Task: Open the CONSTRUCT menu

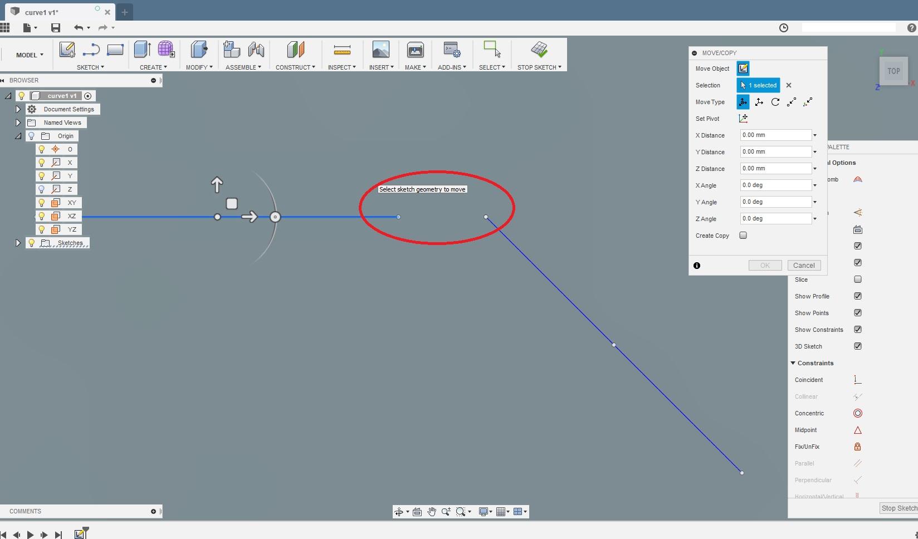Action: [295, 67]
